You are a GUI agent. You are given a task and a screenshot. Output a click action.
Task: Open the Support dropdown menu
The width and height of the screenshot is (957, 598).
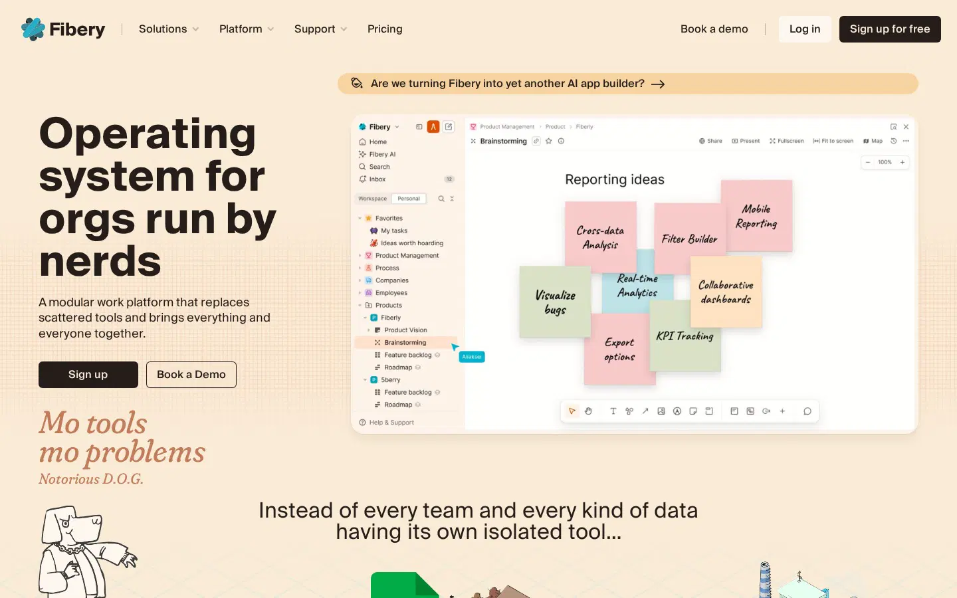(321, 29)
